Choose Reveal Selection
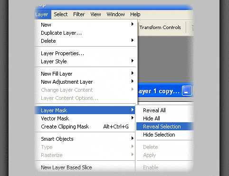This screenshot has height=176, width=229. 165,127
